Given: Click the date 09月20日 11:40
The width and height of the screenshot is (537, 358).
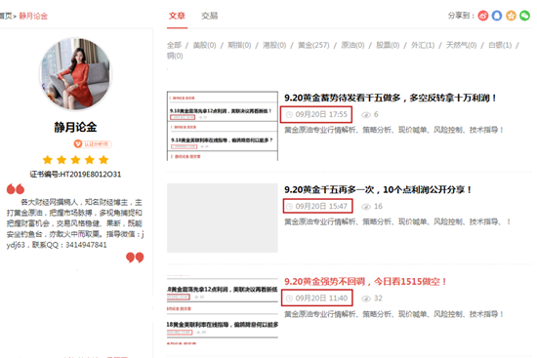Looking at the screenshot, I should 321,298.
